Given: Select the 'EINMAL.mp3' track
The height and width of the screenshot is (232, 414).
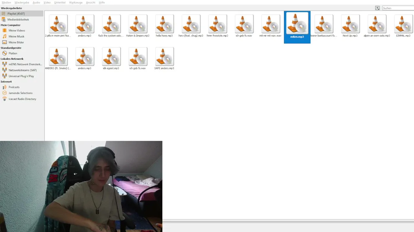Looking at the screenshot, I should pyautogui.click(x=403, y=26).
